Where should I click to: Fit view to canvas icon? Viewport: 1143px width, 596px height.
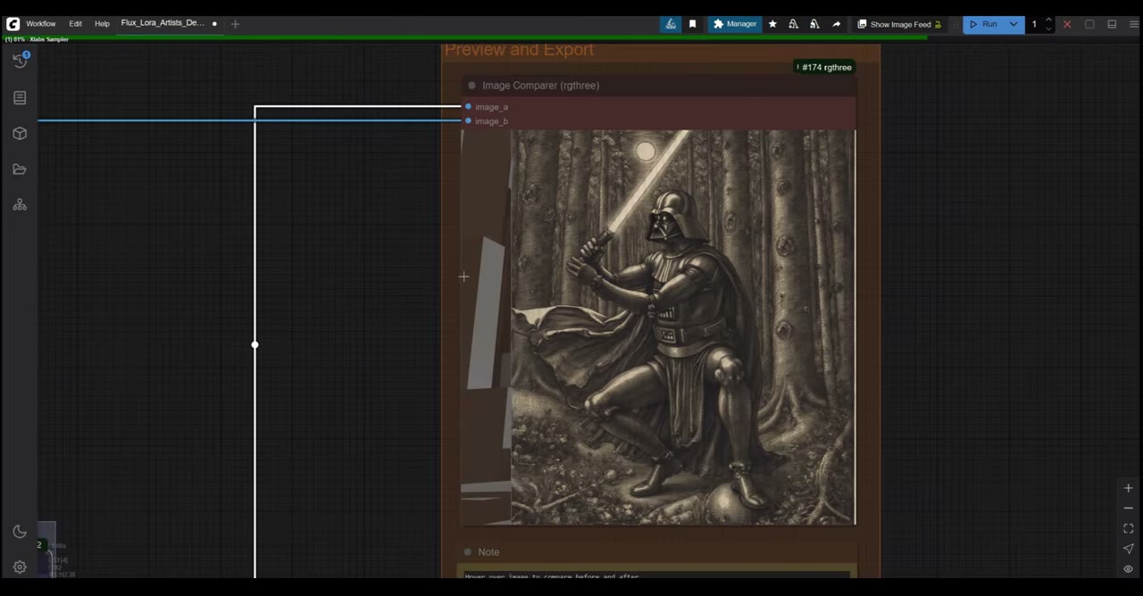(1128, 528)
